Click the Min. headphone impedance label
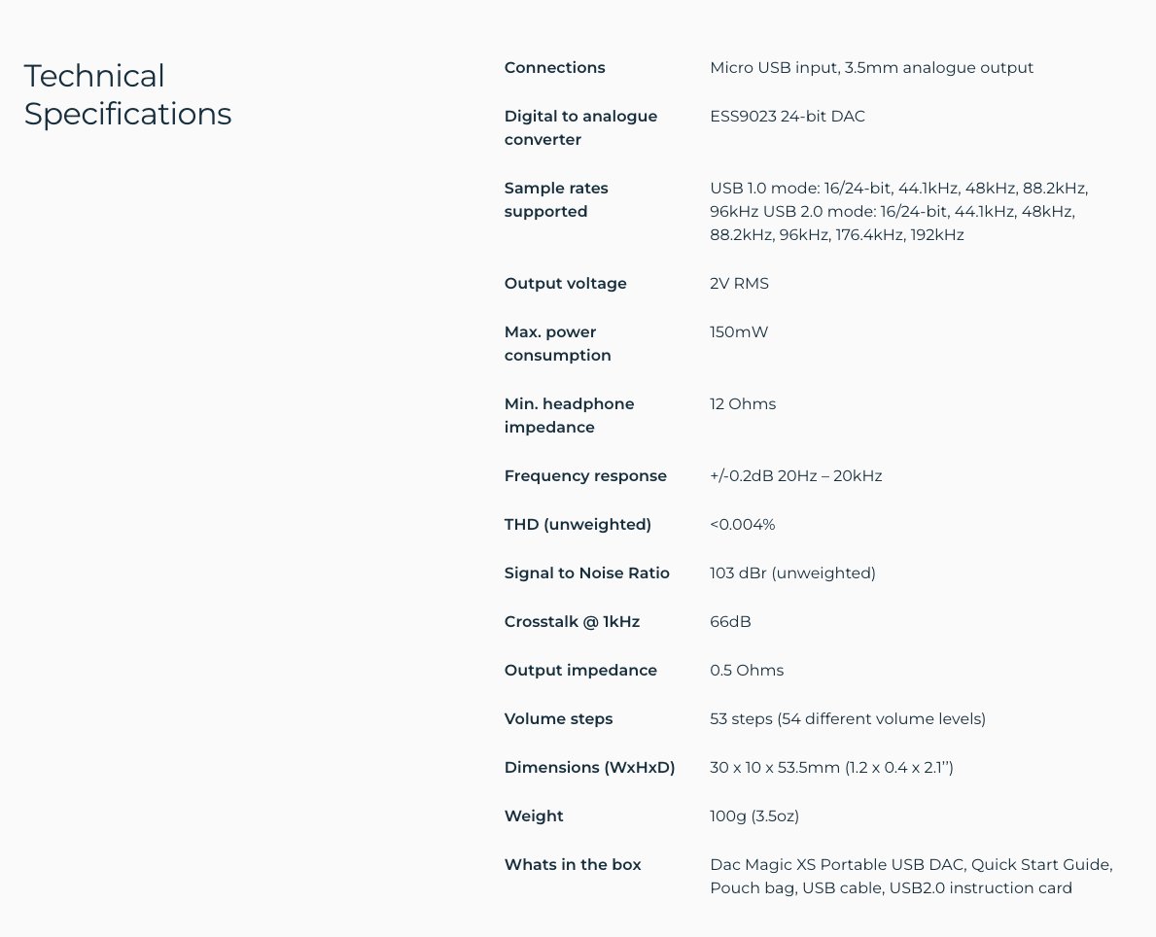This screenshot has width=1156, height=937. point(569,415)
